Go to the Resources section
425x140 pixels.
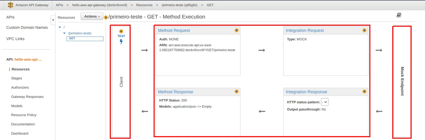click(x=21, y=69)
